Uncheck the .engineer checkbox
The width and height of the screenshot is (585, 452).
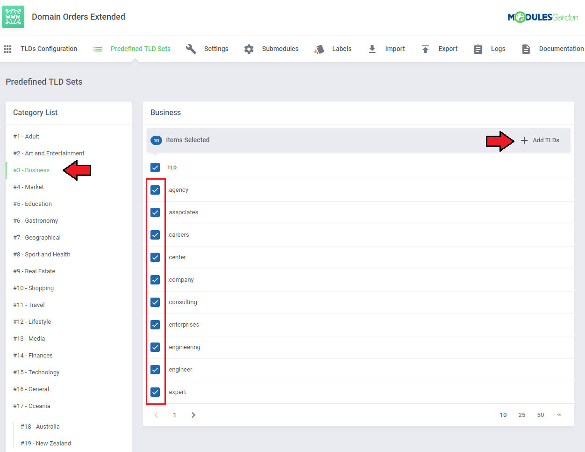tap(155, 370)
